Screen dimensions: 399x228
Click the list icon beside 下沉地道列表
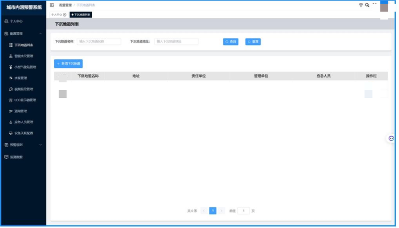pyautogui.click(x=10, y=45)
